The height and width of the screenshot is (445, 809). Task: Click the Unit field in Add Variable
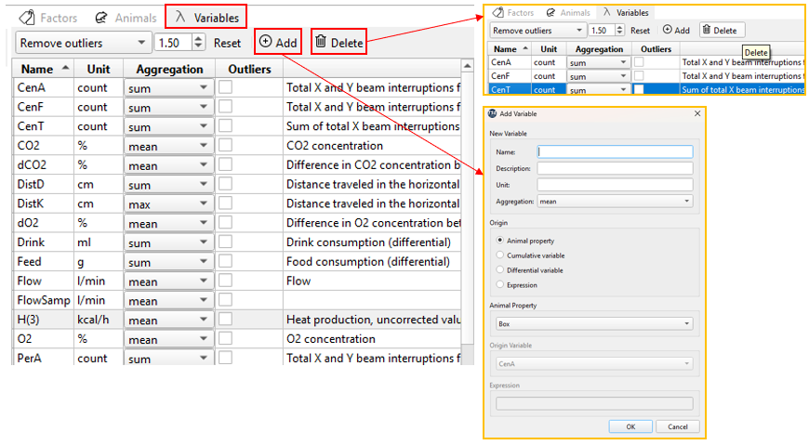[615, 185]
